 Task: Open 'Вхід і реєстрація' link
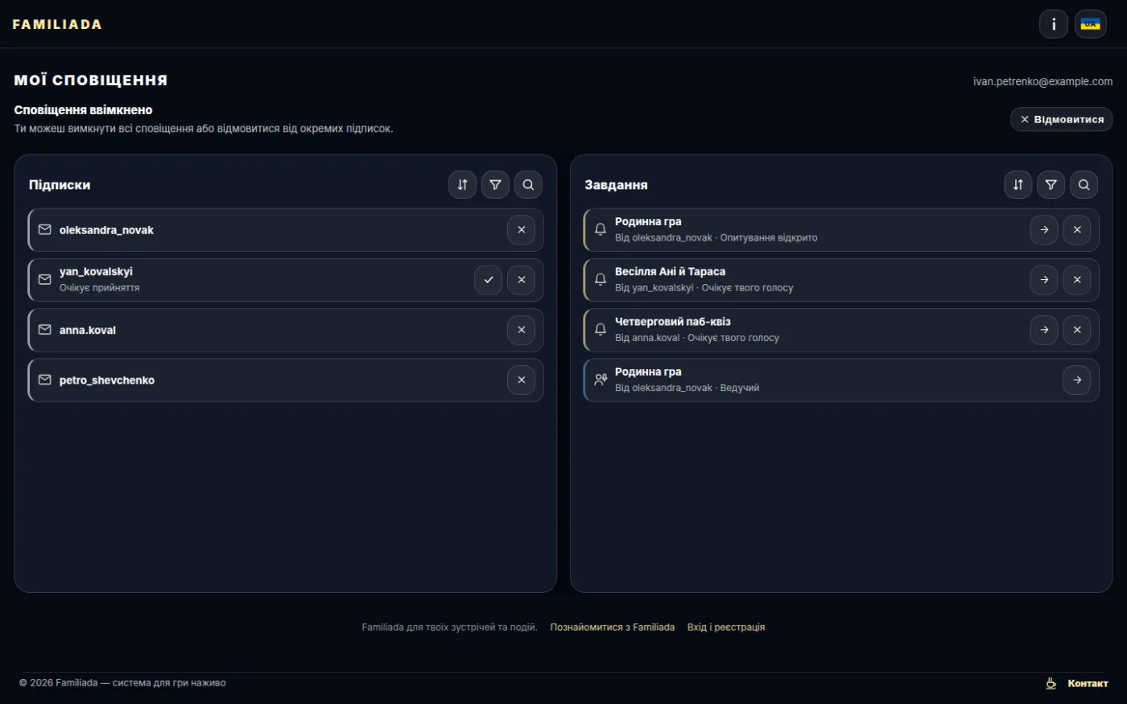pos(725,627)
